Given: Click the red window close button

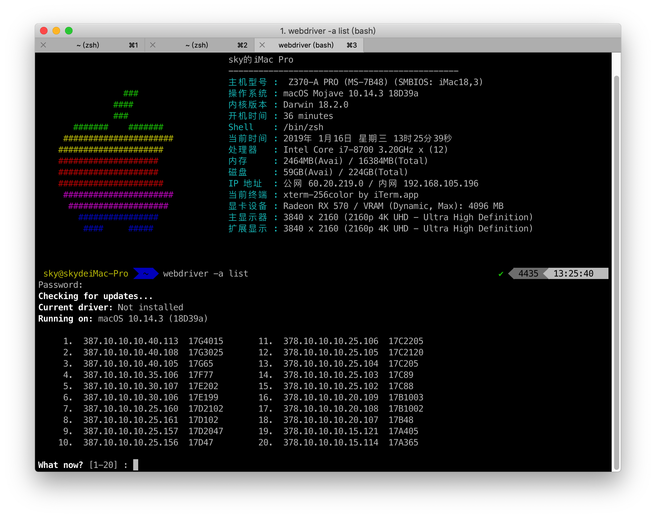Looking at the screenshot, I should pyautogui.click(x=44, y=31).
